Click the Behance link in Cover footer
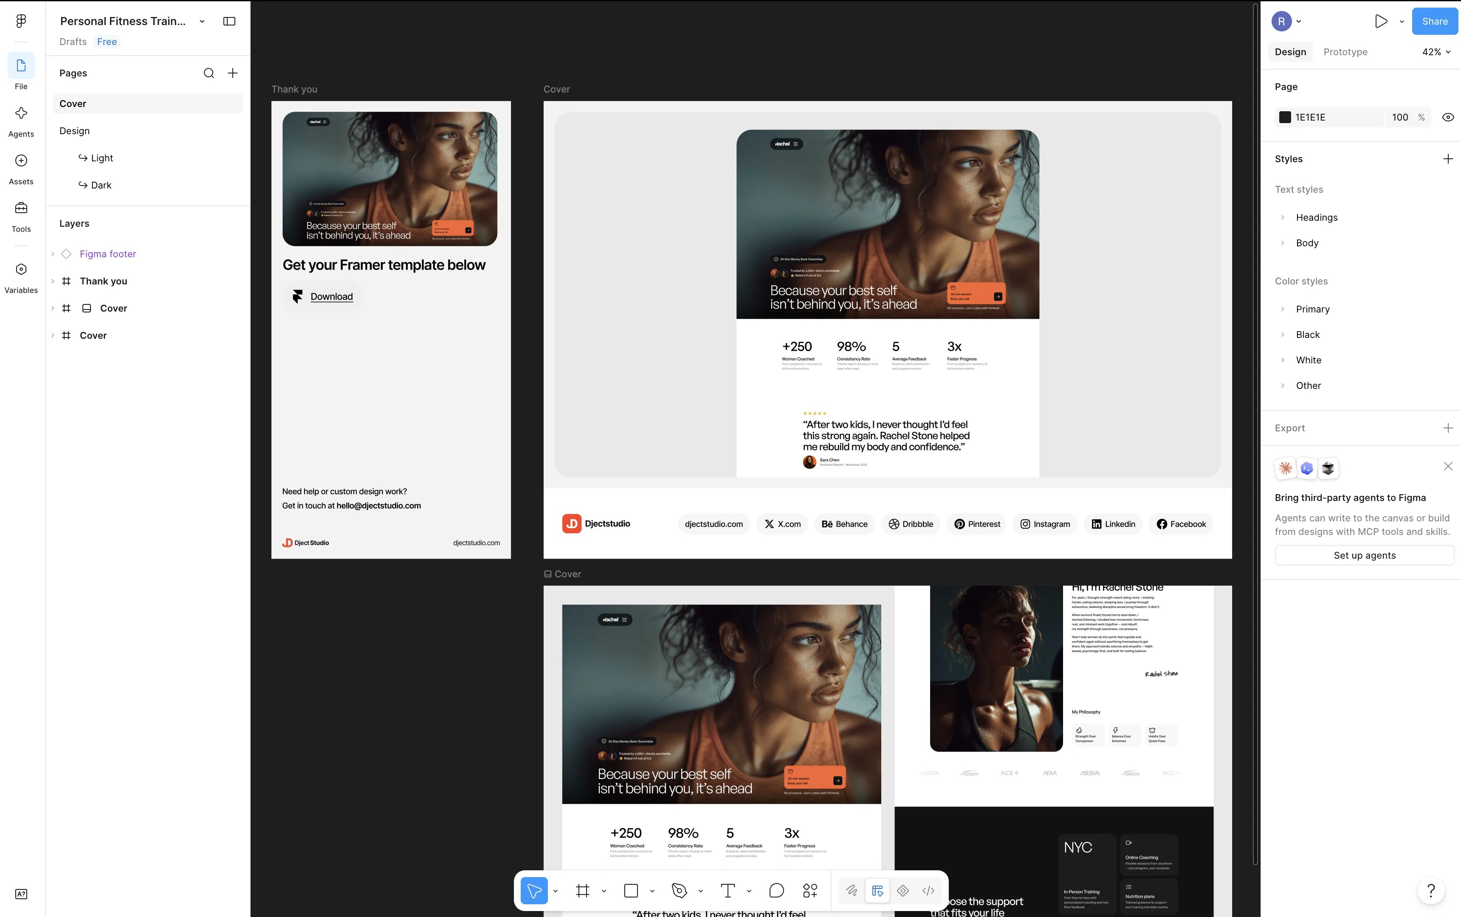The width and height of the screenshot is (1461, 917). click(844, 524)
